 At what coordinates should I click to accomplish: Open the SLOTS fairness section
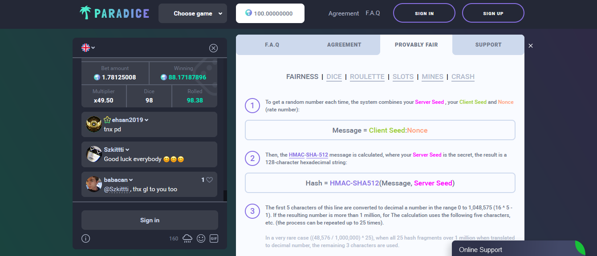pyautogui.click(x=403, y=77)
